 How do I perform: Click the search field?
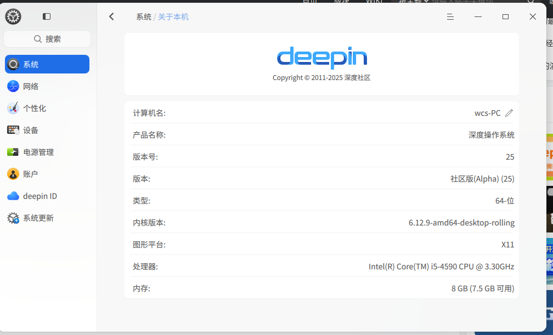tap(47, 39)
